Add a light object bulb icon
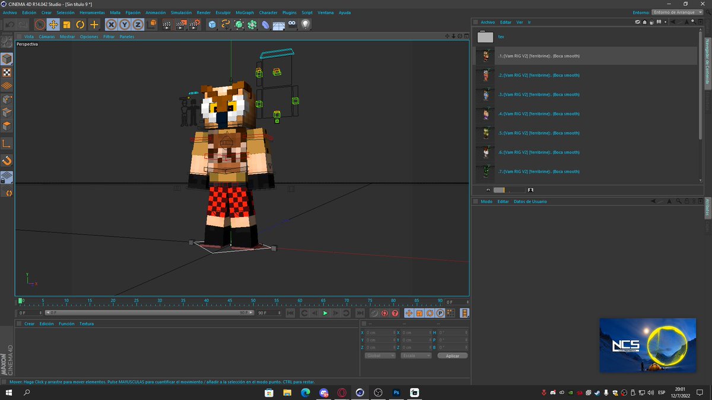The height and width of the screenshot is (400, 712). pos(306,24)
